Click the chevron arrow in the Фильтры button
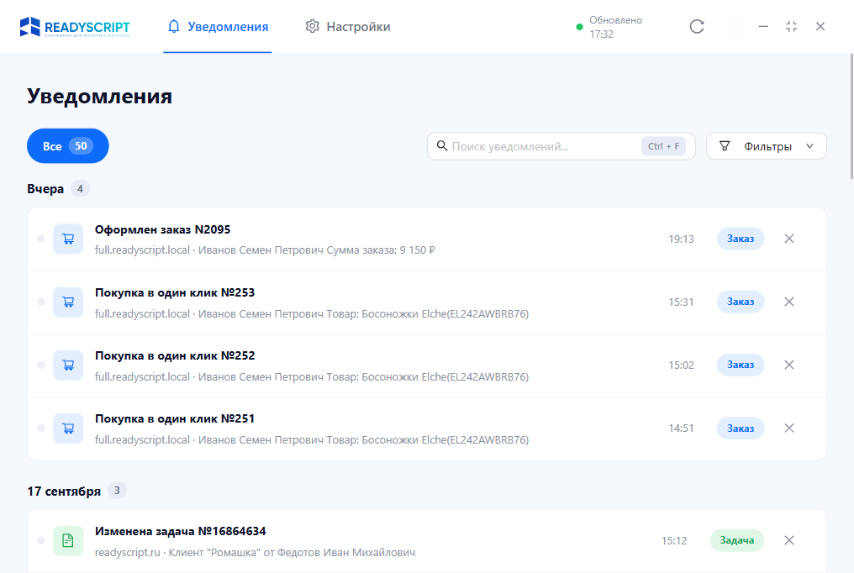Image resolution: width=854 pixels, height=573 pixels. pyautogui.click(x=810, y=146)
